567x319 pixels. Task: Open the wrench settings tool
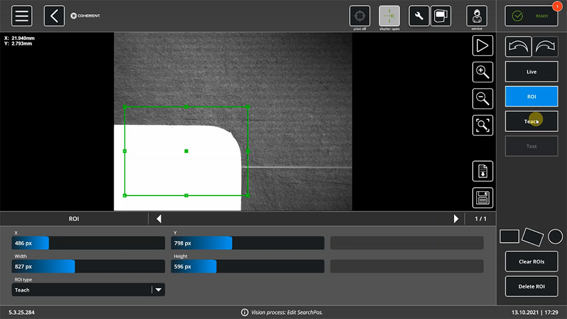tap(419, 16)
